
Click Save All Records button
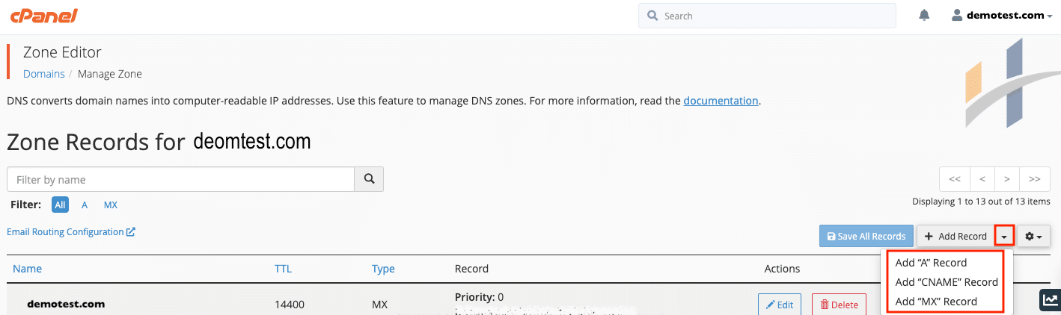click(866, 237)
